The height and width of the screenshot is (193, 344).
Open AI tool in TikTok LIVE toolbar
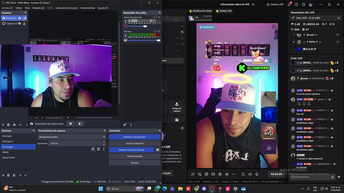(206, 174)
